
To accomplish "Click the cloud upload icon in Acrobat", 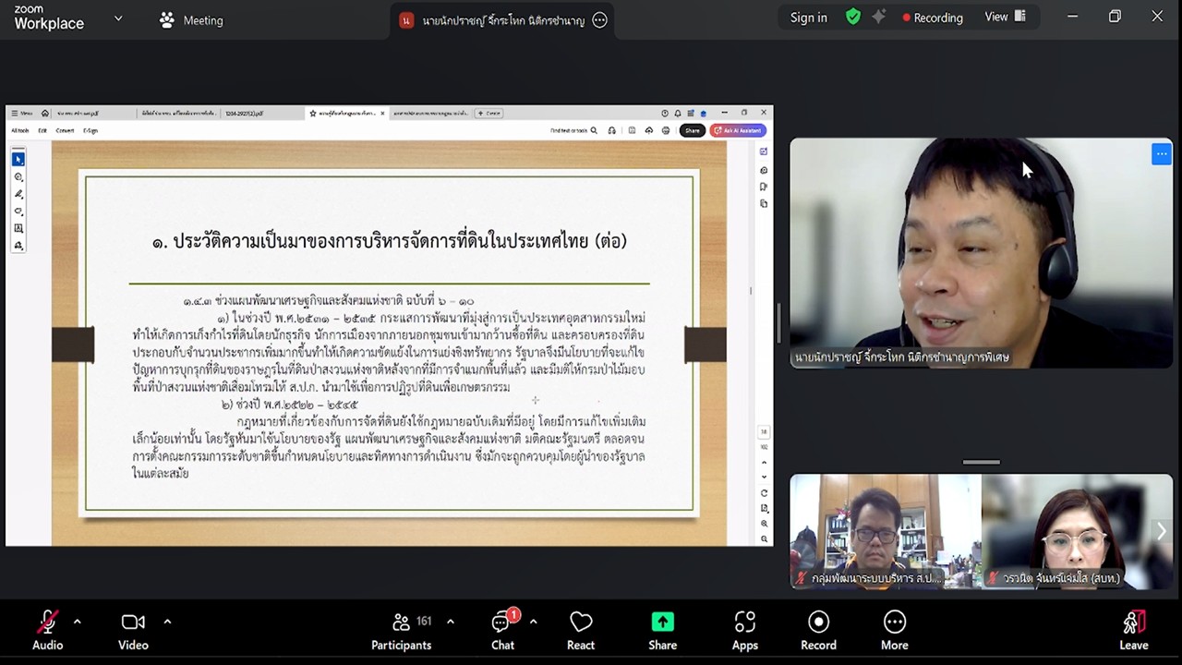I will (649, 130).
